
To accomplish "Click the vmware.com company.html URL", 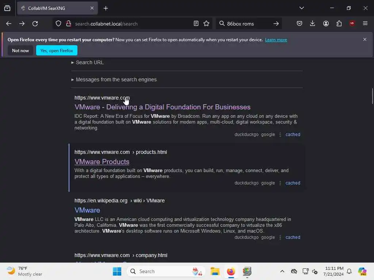I will point(121,256).
